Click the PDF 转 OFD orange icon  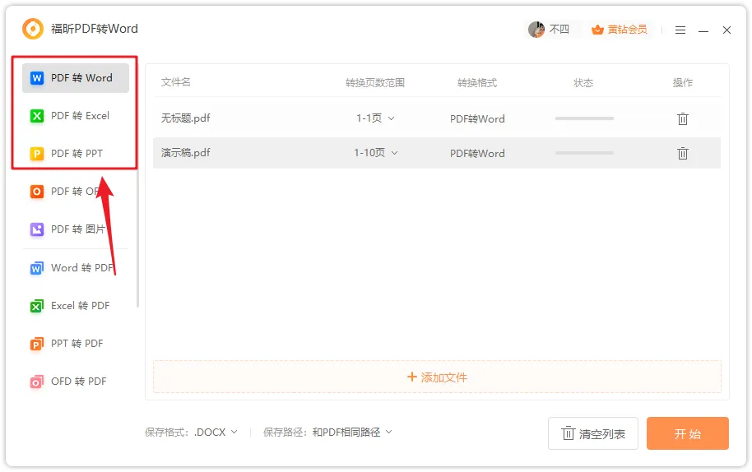(x=37, y=192)
